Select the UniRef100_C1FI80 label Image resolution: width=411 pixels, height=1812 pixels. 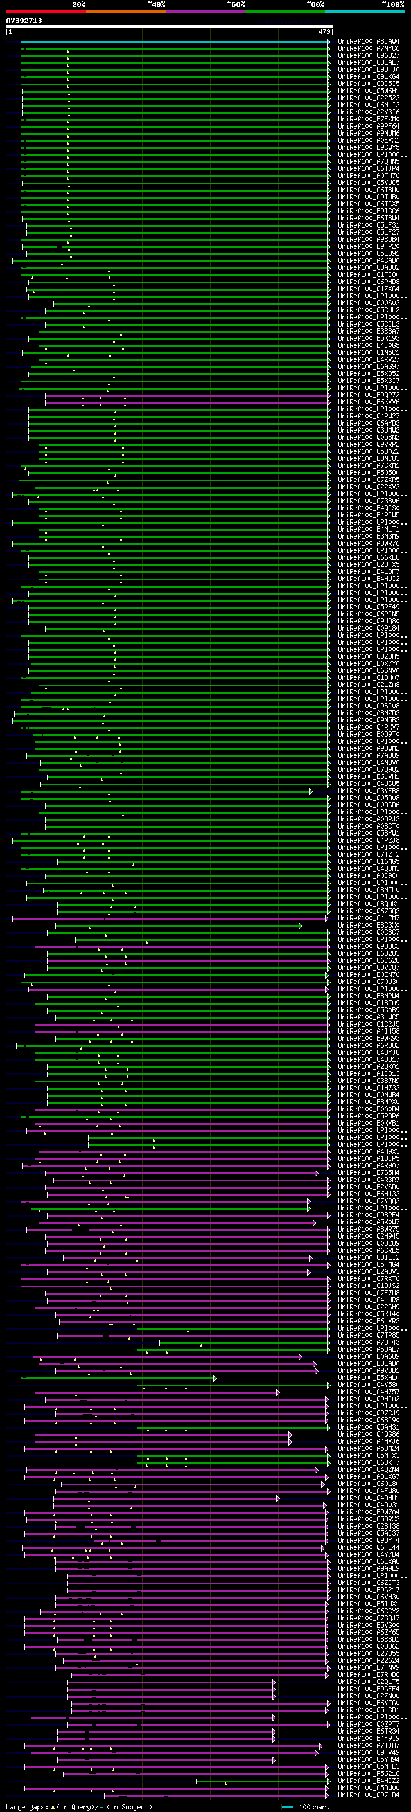point(369,274)
